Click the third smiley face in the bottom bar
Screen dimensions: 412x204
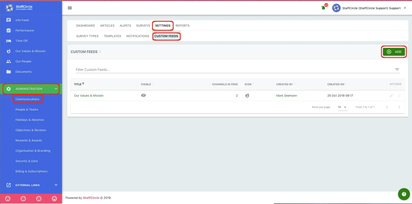click(39, 199)
